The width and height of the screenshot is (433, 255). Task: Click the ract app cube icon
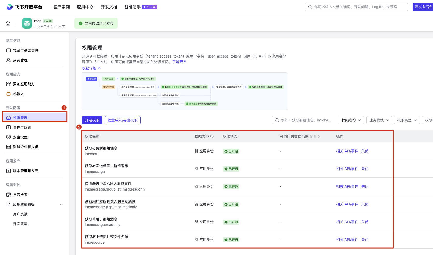pyautogui.click(x=27, y=23)
